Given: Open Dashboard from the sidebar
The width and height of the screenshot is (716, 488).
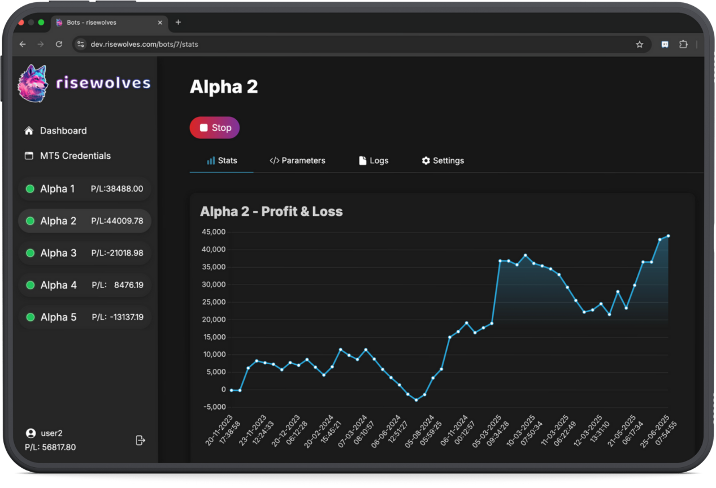Looking at the screenshot, I should coord(63,131).
